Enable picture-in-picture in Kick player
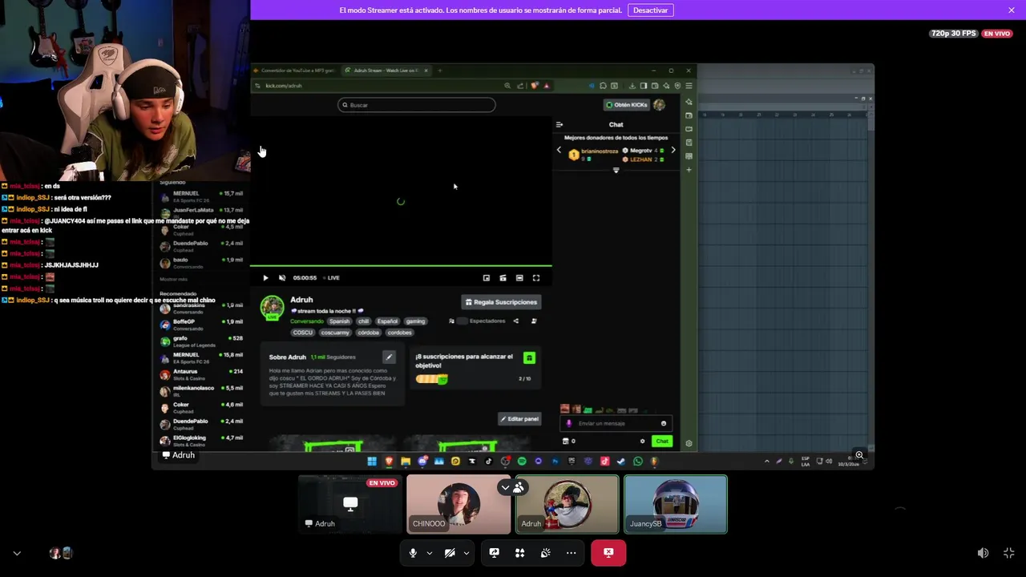This screenshot has width=1026, height=577. click(486, 278)
